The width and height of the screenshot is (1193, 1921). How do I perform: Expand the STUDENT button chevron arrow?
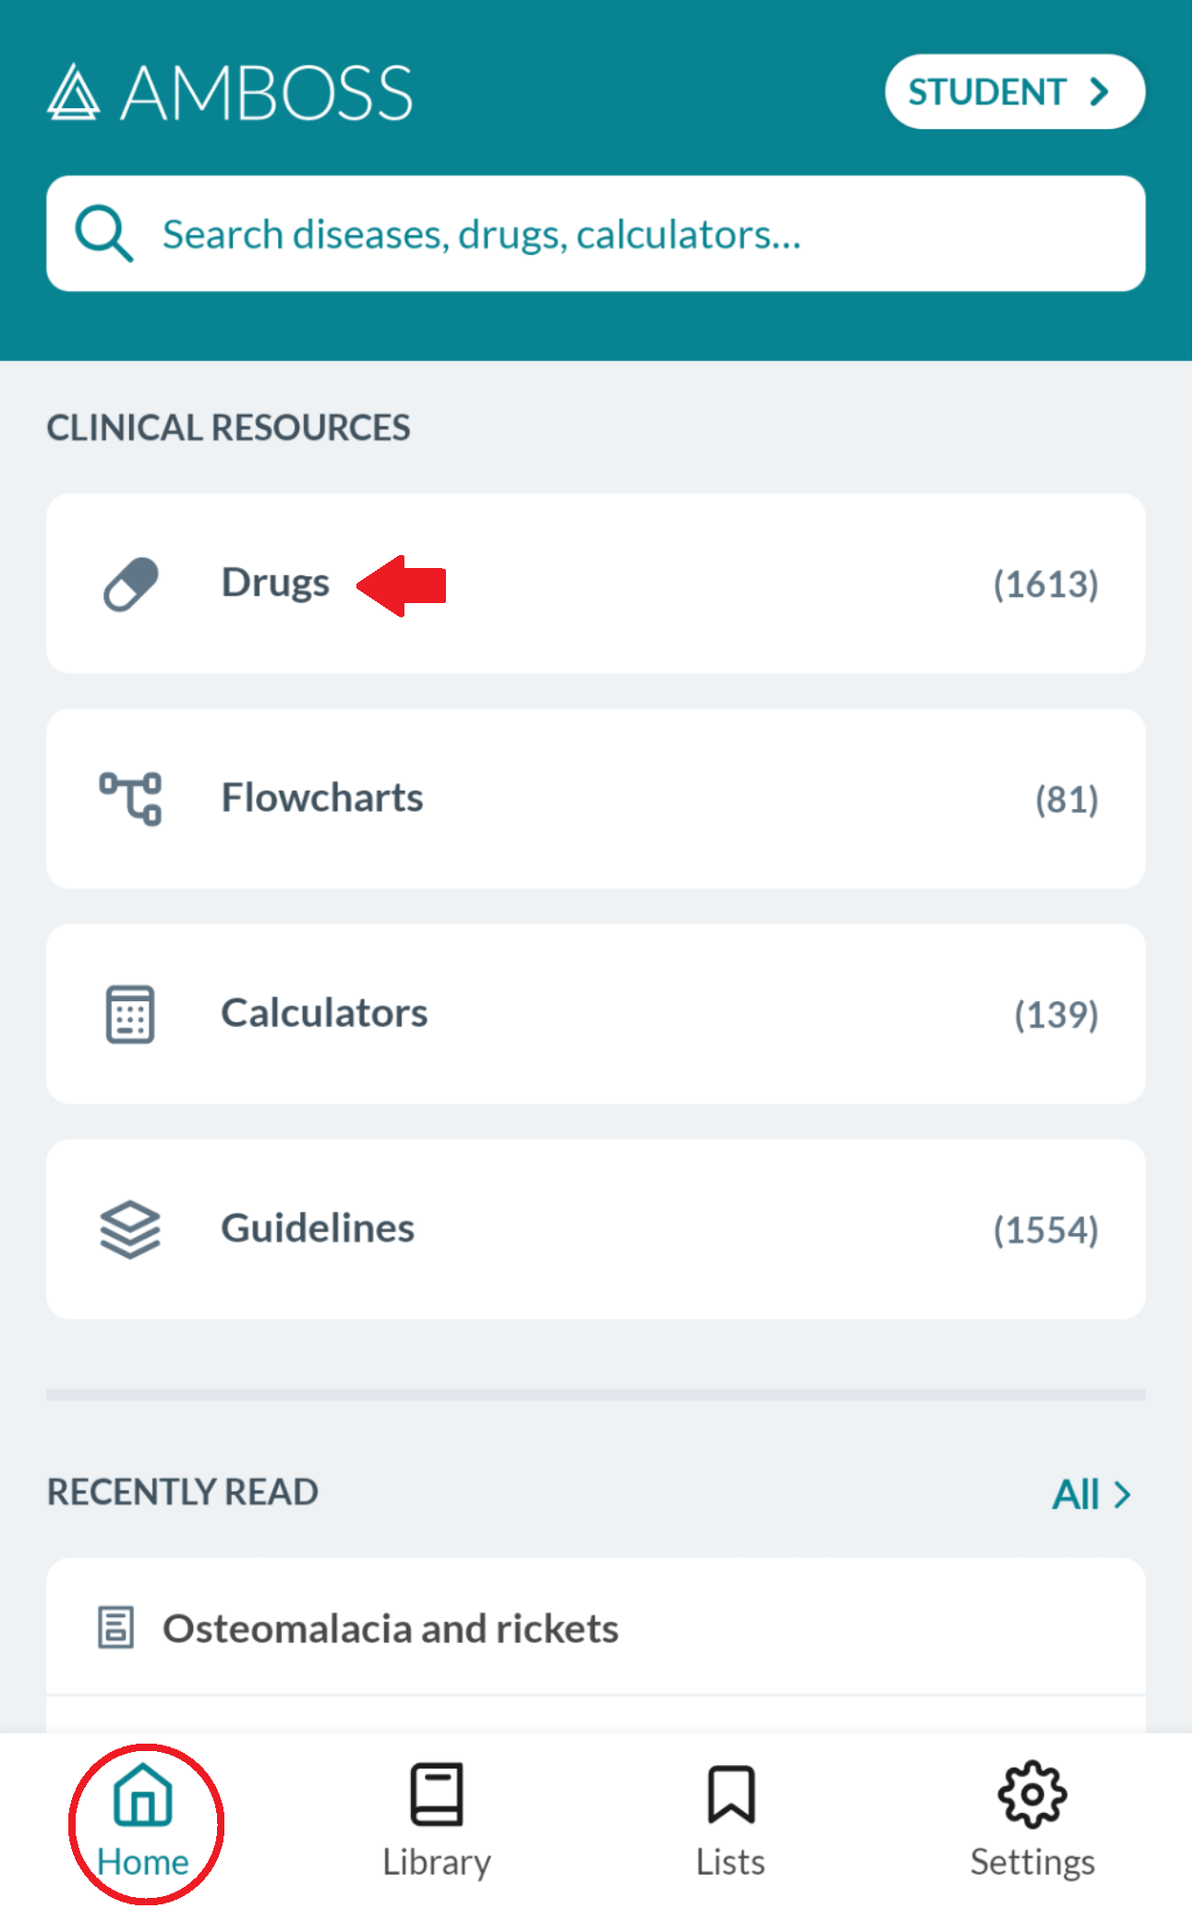tap(1099, 91)
